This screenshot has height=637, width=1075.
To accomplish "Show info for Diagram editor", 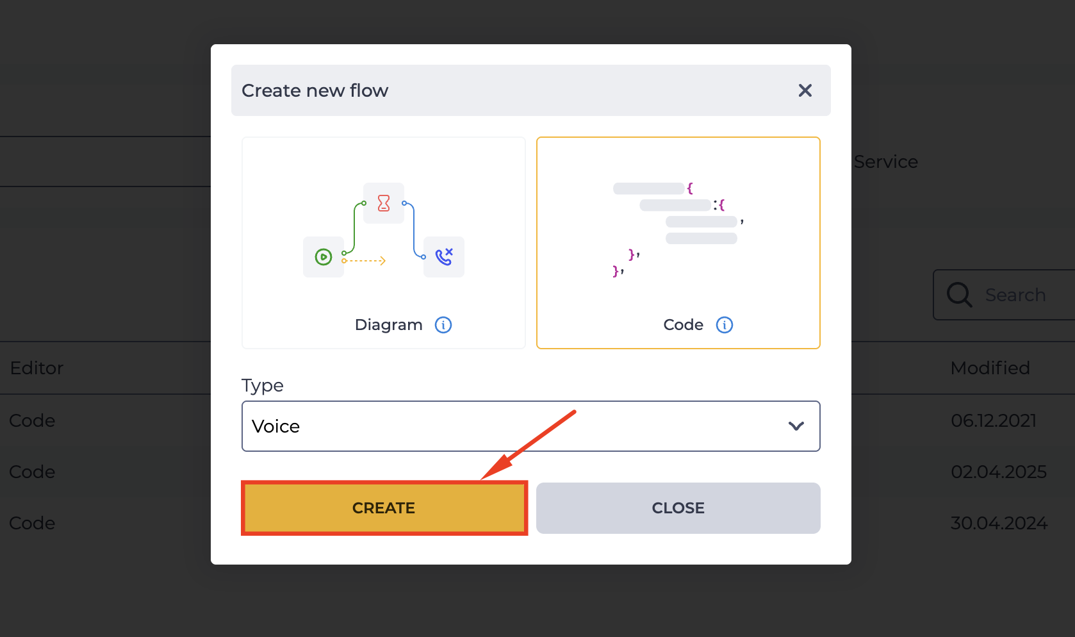I will pyautogui.click(x=443, y=325).
